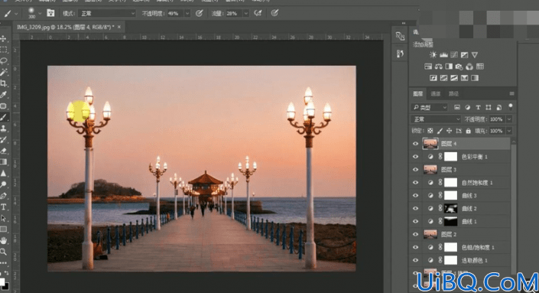The image size is (539, 293).
Task: Open the layer blend mode dropdown
Action: click(436, 119)
